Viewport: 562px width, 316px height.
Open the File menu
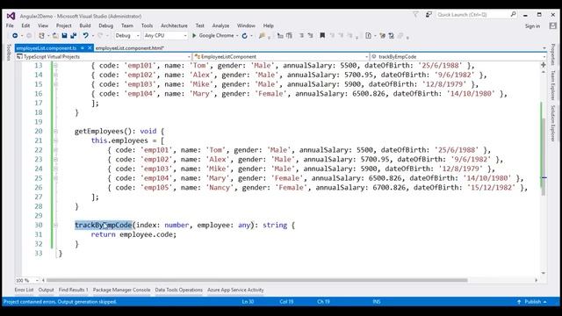[10, 25]
